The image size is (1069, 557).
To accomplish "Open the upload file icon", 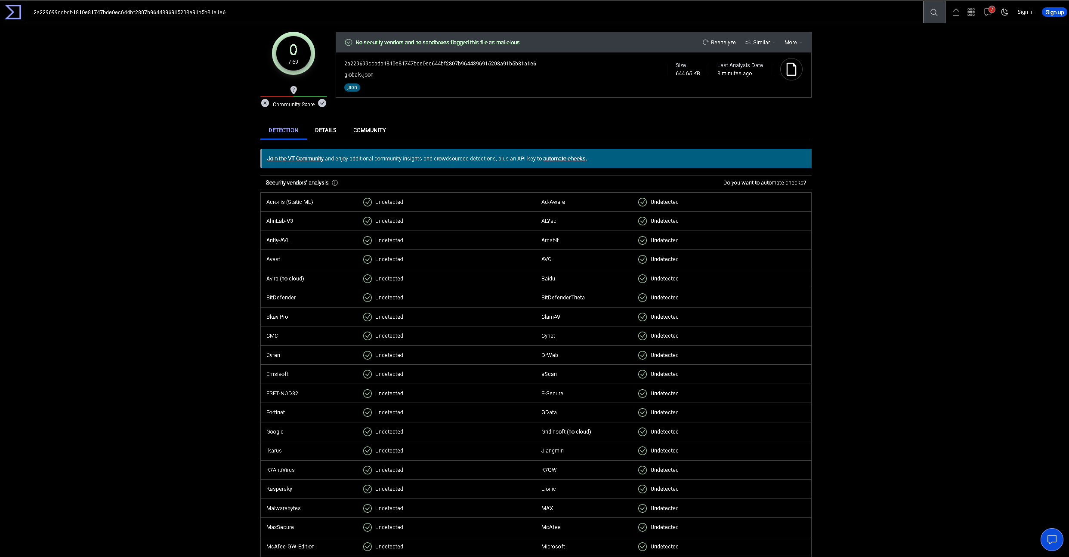I will pos(956,12).
